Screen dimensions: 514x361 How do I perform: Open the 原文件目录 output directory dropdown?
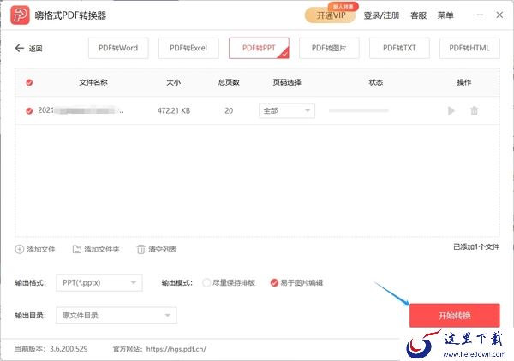coord(117,316)
